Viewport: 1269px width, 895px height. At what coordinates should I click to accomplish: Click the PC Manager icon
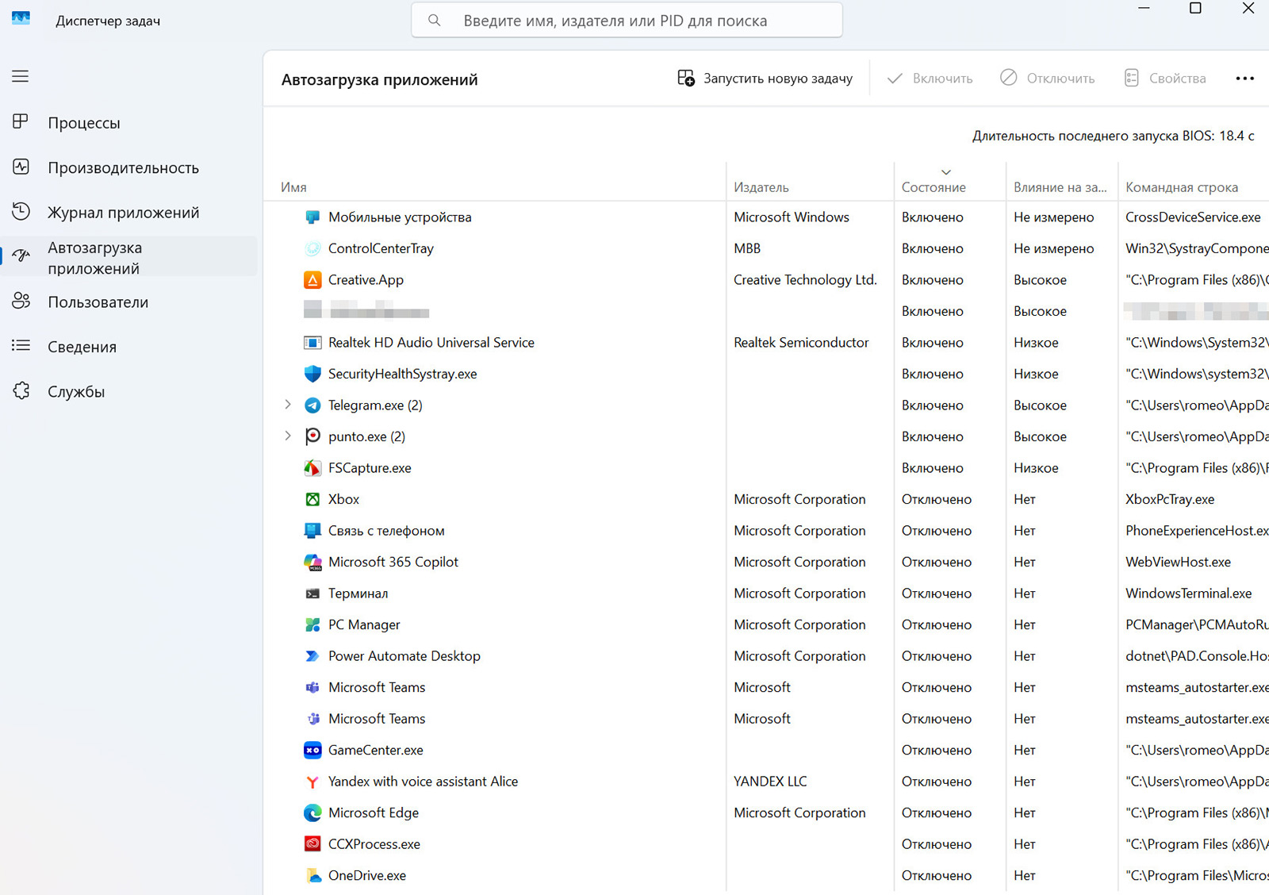click(x=312, y=624)
